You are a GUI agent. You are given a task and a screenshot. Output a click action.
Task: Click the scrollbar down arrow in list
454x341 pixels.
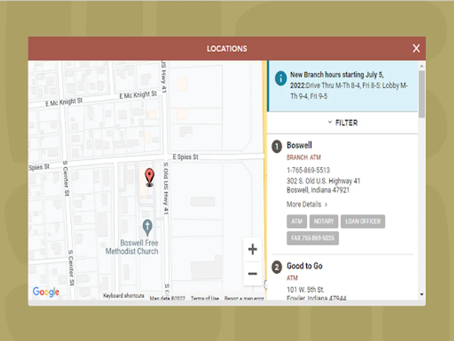click(421, 294)
